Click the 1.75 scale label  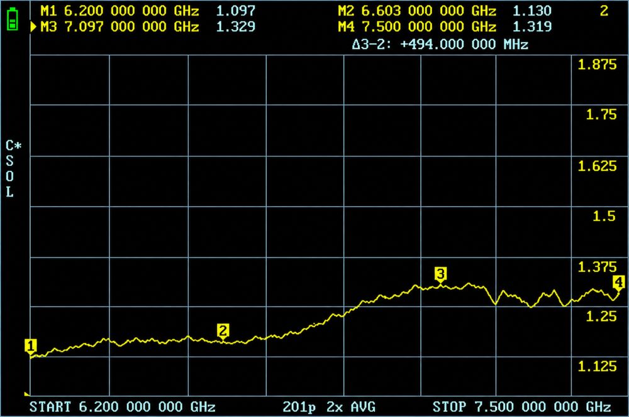click(x=601, y=114)
